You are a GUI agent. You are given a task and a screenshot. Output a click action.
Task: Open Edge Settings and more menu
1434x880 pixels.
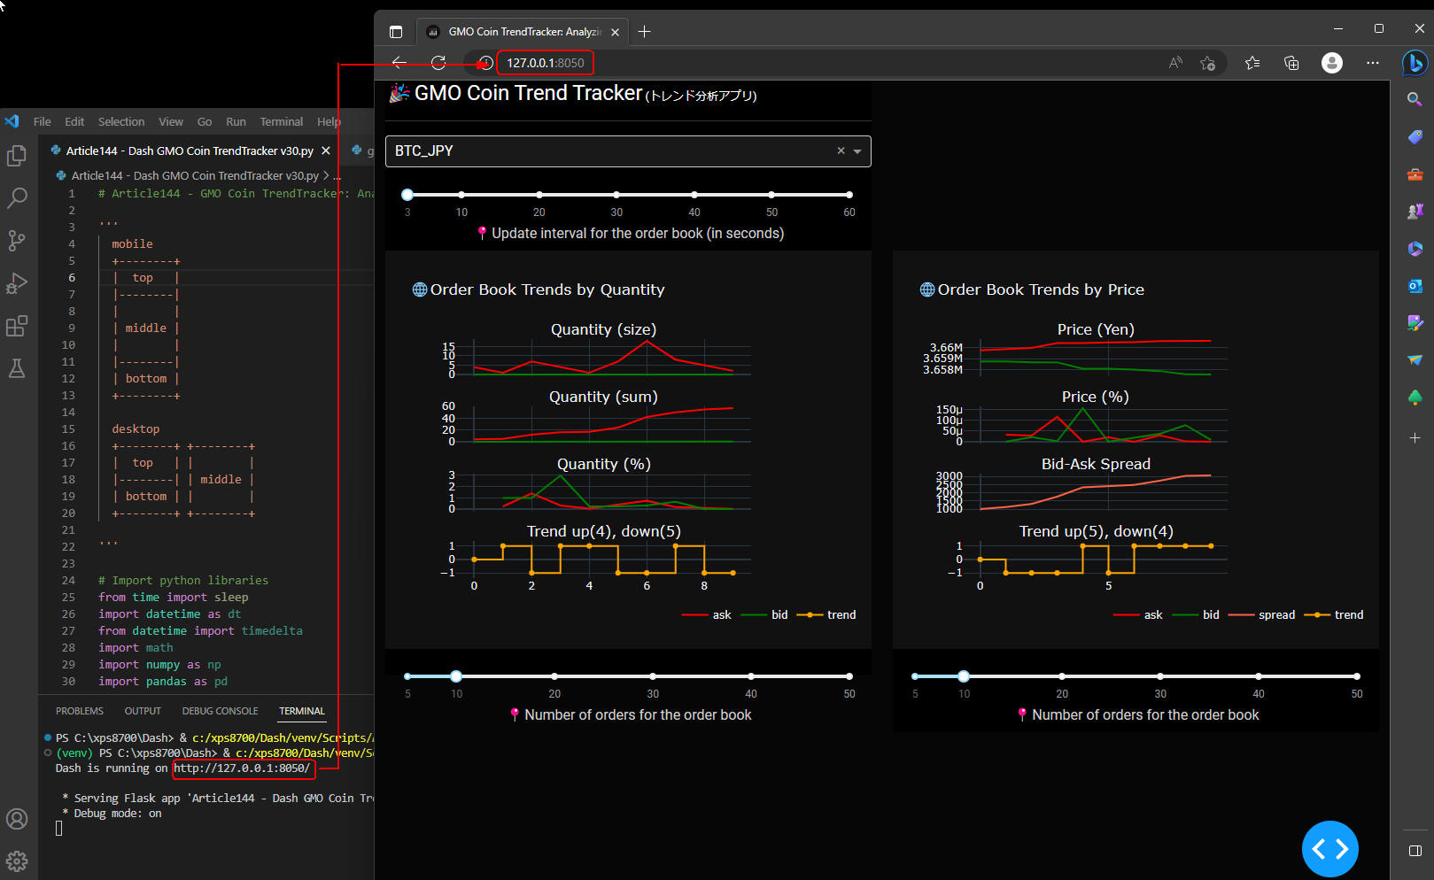(x=1373, y=63)
